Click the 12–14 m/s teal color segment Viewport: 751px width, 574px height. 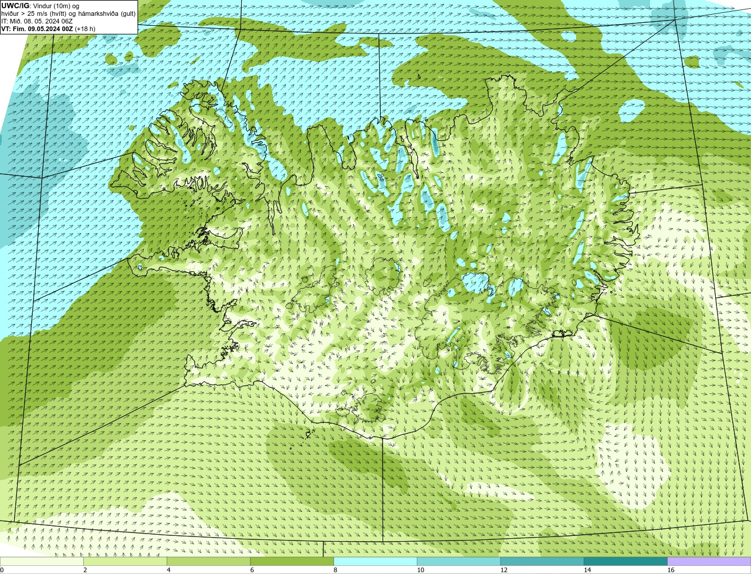pos(542,561)
